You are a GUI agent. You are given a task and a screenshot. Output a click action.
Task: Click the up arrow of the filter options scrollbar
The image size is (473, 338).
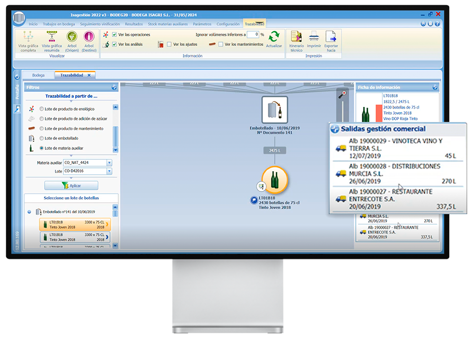[x=115, y=107]
